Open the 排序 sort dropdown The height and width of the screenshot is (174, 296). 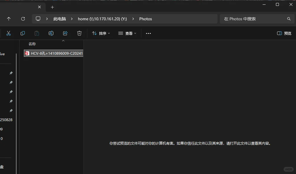point(101,33)
